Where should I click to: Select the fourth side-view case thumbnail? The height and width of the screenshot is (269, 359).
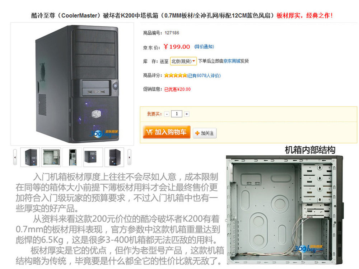pyautogui.click(x=93, y=157)
